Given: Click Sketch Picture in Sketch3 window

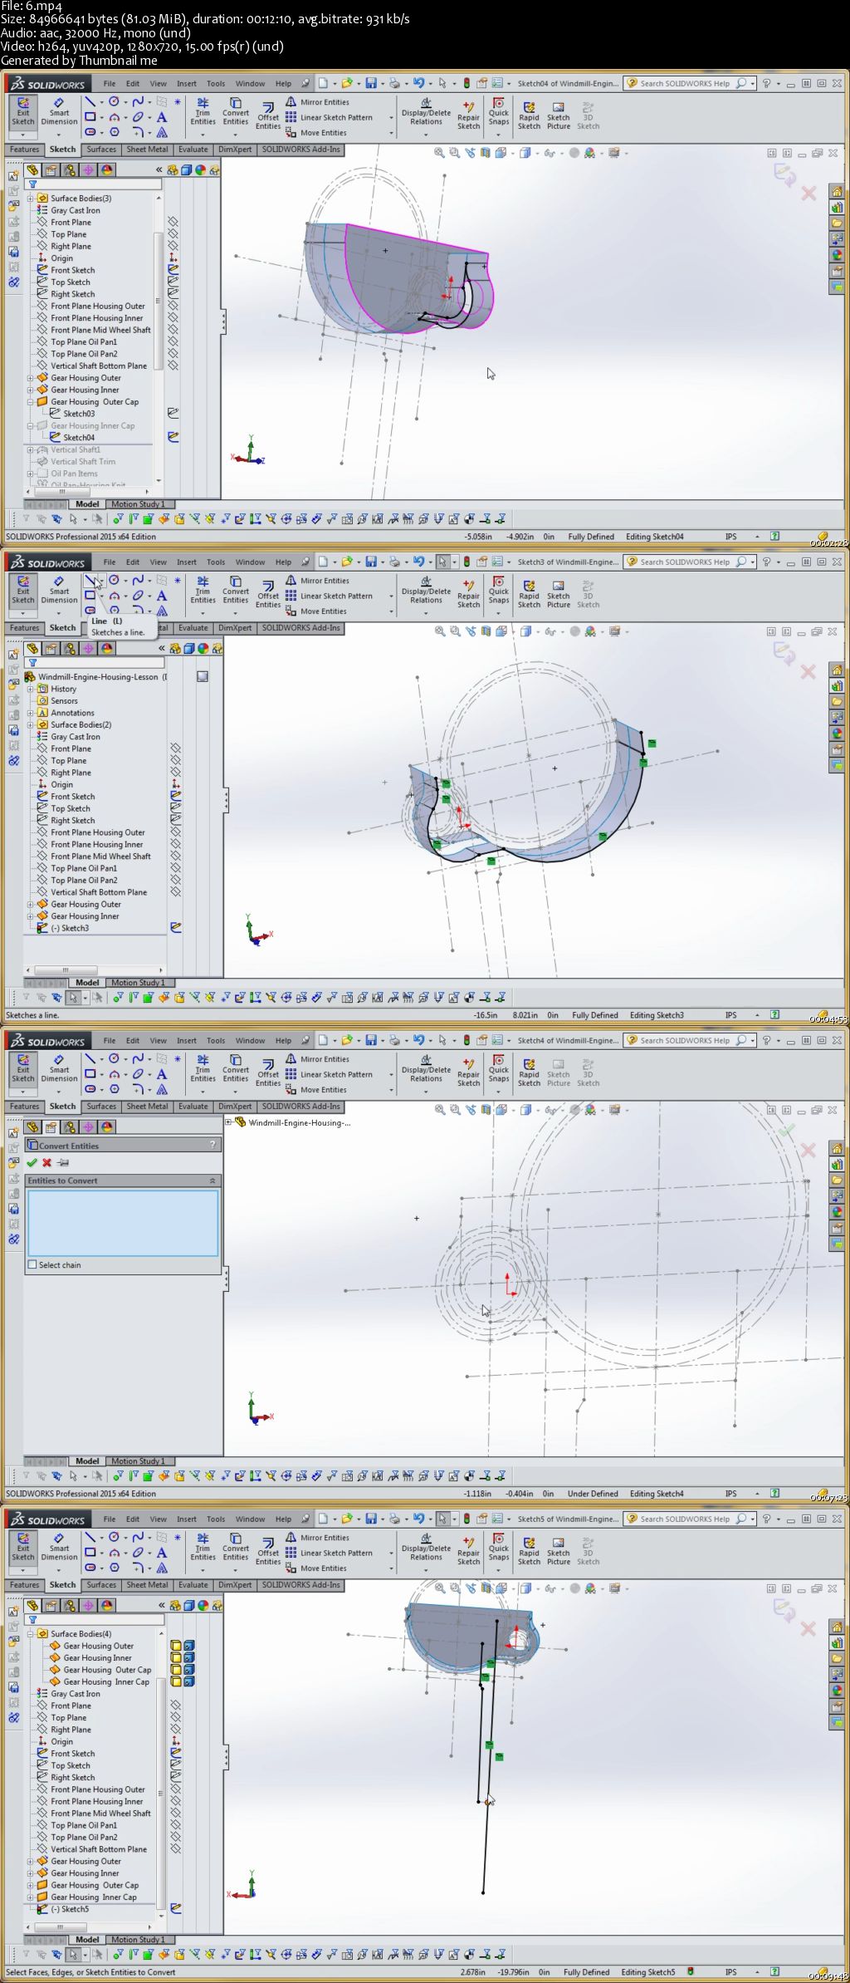Looking at the screenshot, I should click(559, 592).
